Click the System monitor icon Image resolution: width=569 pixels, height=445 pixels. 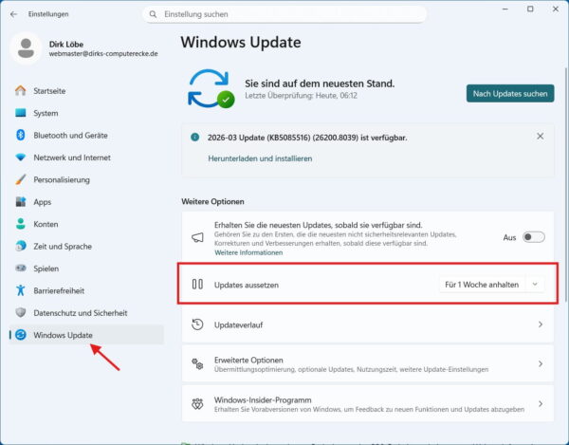21,113
